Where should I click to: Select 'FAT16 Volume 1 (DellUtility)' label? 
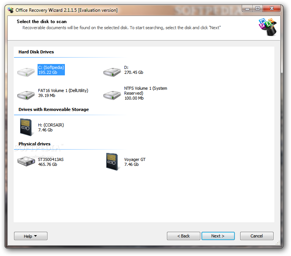pyautogui.click(x=63, y=91)
